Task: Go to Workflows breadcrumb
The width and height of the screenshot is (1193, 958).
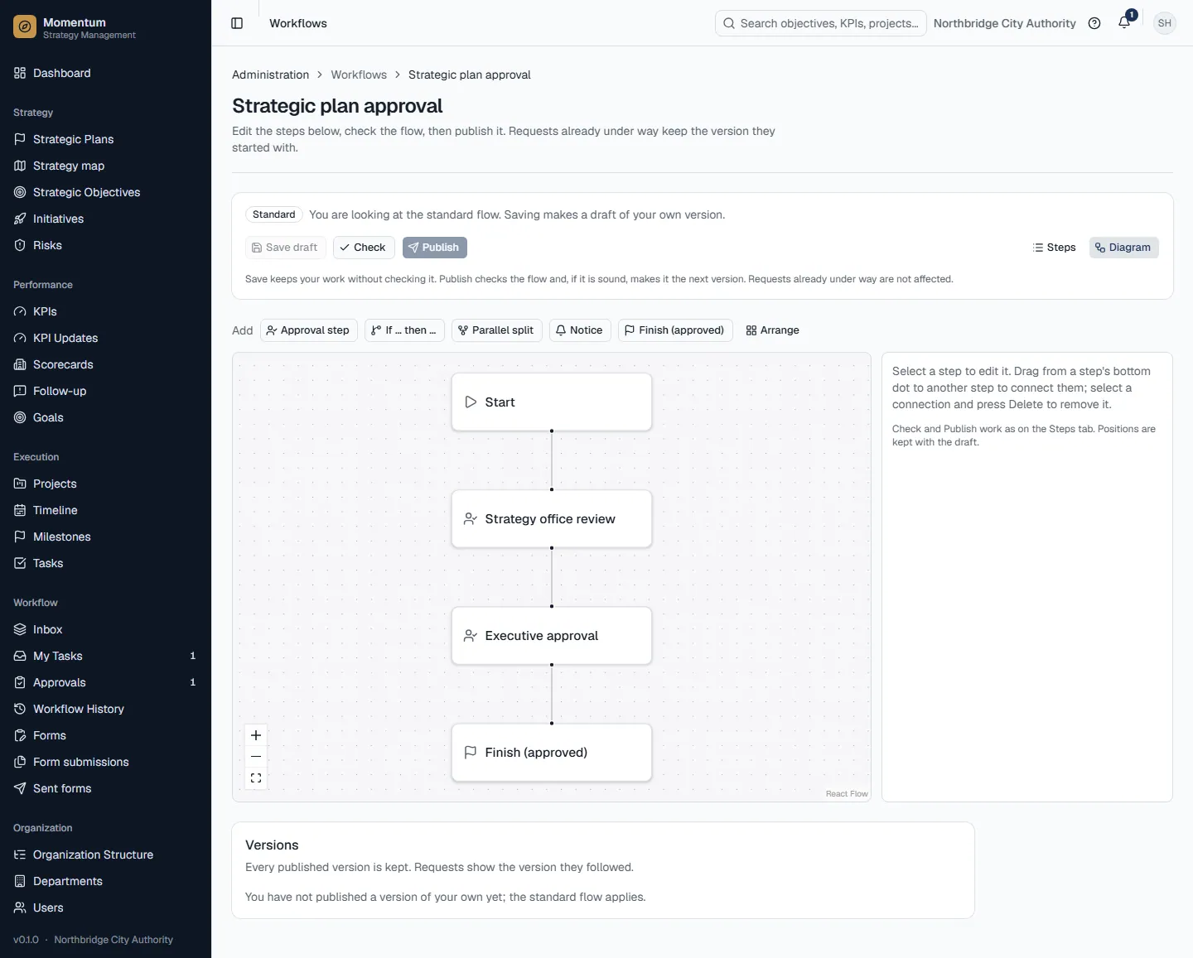Action: click(359, 75)
